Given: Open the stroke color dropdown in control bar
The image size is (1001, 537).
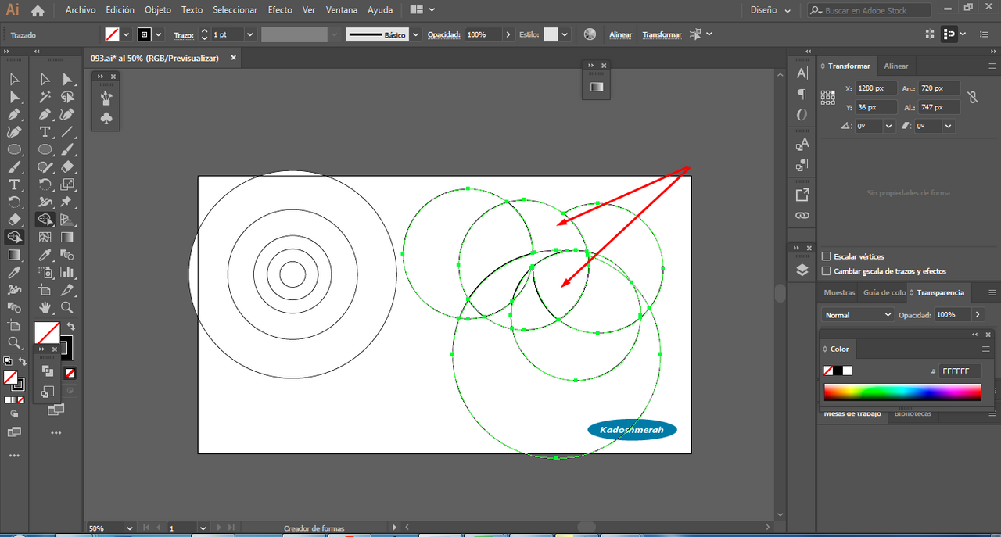Looking at the screenshot, I should (159, 34).
